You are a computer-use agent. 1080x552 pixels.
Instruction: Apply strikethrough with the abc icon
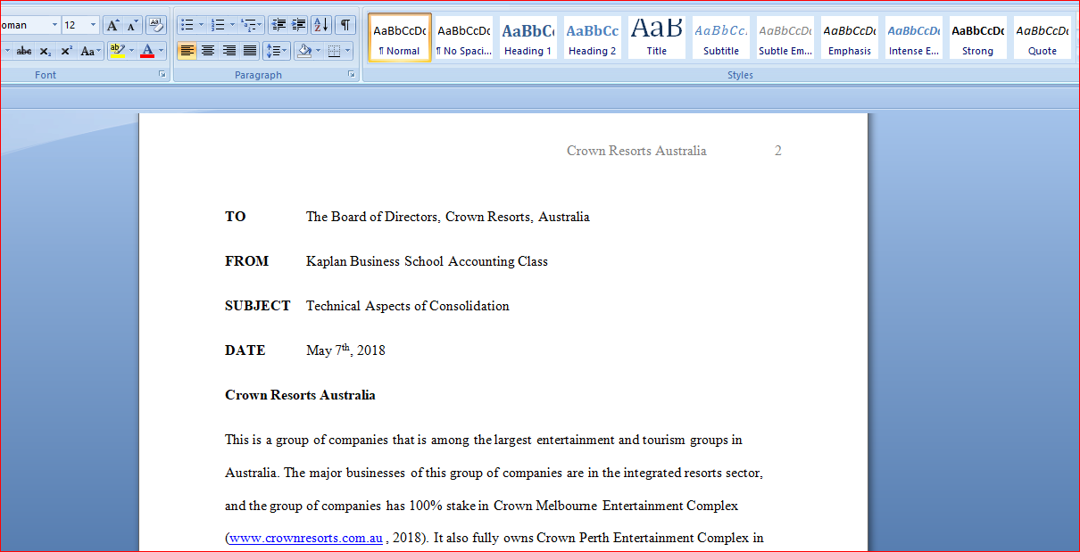[x=24, y=51]
